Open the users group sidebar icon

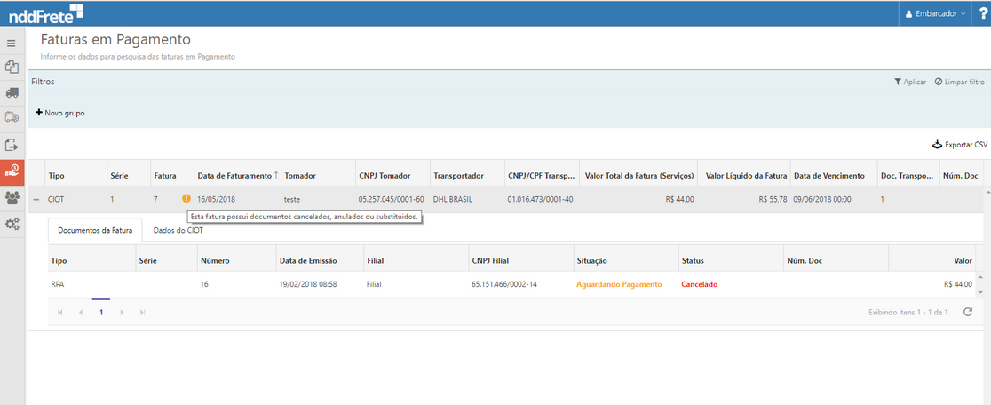pos(12,197)
